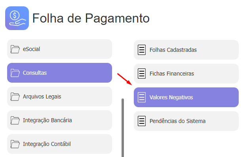Click the Folha de Pagamento app icon
This screenshot has width=249, height=157.
[17, 18]
